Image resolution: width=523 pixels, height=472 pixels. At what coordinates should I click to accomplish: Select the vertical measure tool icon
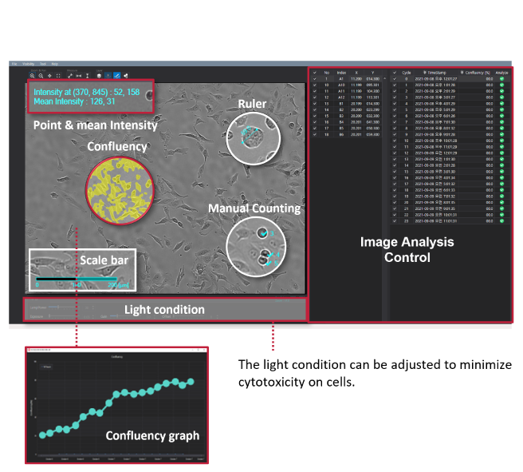[x=87, y=74]
